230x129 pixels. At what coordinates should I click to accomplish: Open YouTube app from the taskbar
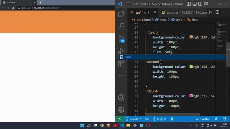pyautogui.click(x=115, y=125)
